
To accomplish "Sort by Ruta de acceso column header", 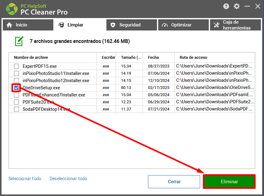I will pyautogui.click(x=214, y=58).
